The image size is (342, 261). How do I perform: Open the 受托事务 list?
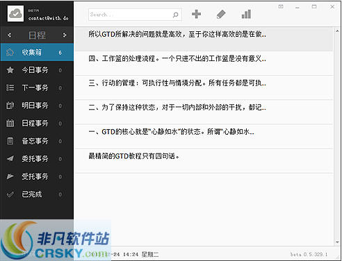(x=37, y=176)
